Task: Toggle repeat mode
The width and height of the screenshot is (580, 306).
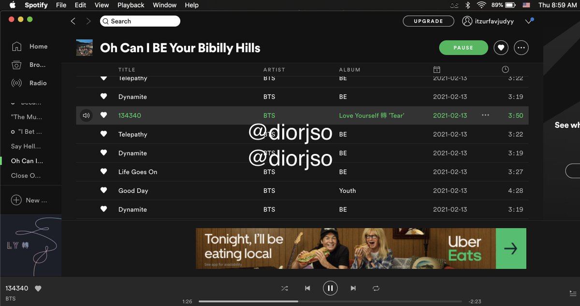Action: 376,288
